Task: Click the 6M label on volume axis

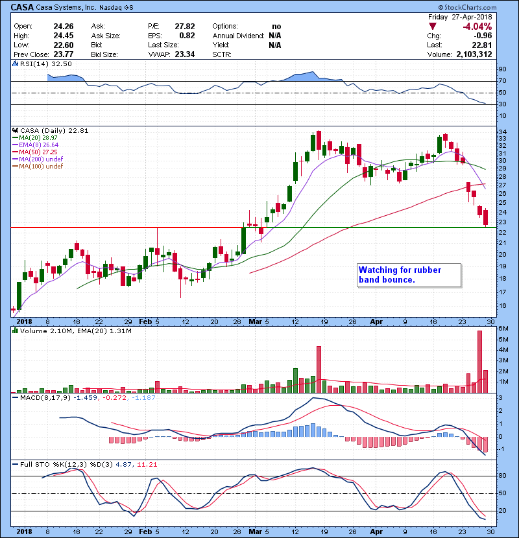Action: click(503, 329)
